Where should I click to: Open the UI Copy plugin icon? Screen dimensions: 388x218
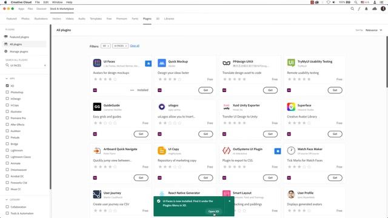162,151
